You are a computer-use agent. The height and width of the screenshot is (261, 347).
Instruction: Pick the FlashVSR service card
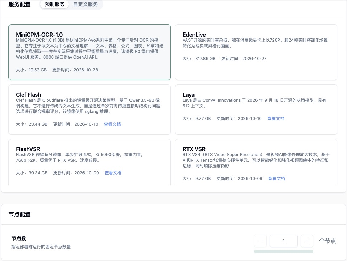coord(89,162)
